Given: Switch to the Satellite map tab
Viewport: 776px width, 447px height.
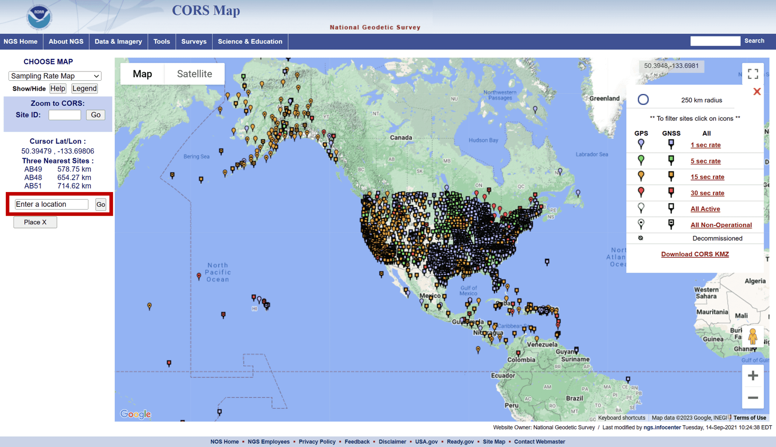Looking at the screenshot, I should [x=194, y=74].
